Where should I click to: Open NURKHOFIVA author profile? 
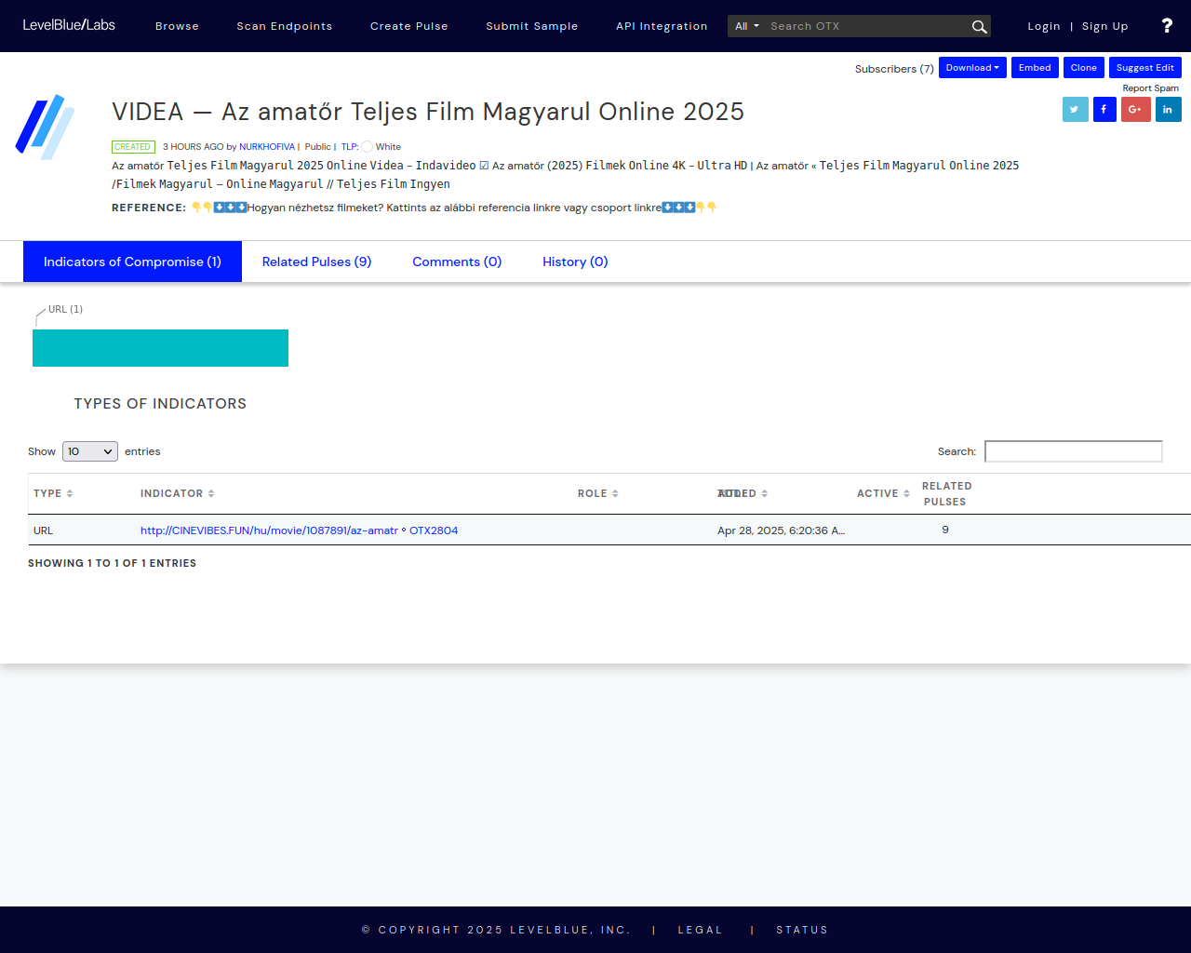(x=267, y=147)
